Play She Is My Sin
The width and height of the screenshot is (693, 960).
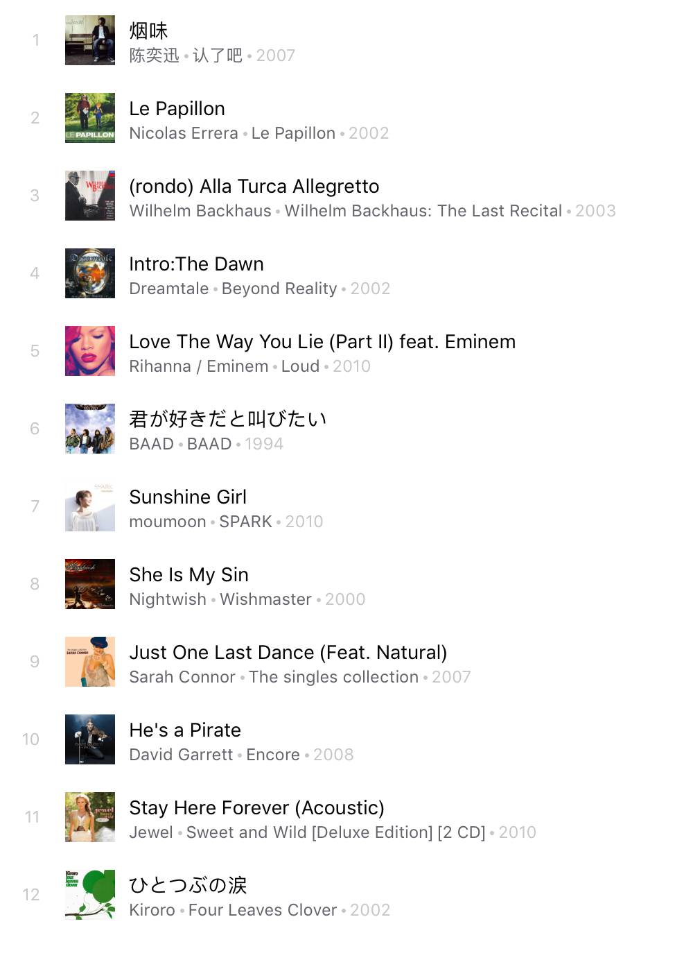coord(346,584)
